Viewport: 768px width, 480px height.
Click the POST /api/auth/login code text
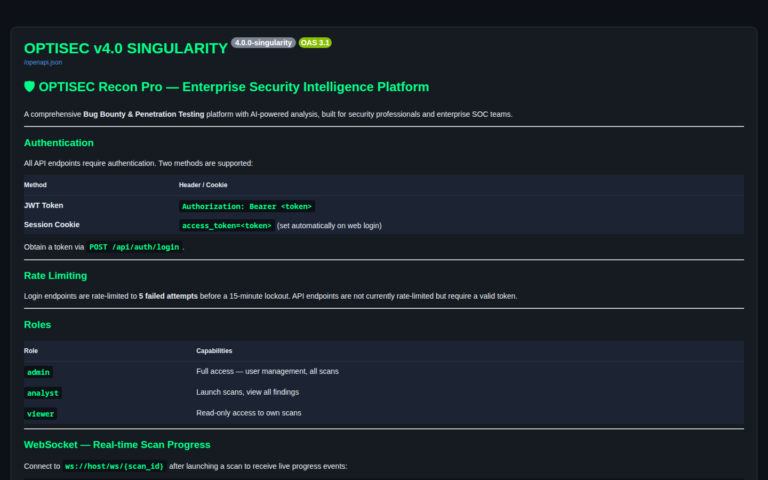(134, 247)
